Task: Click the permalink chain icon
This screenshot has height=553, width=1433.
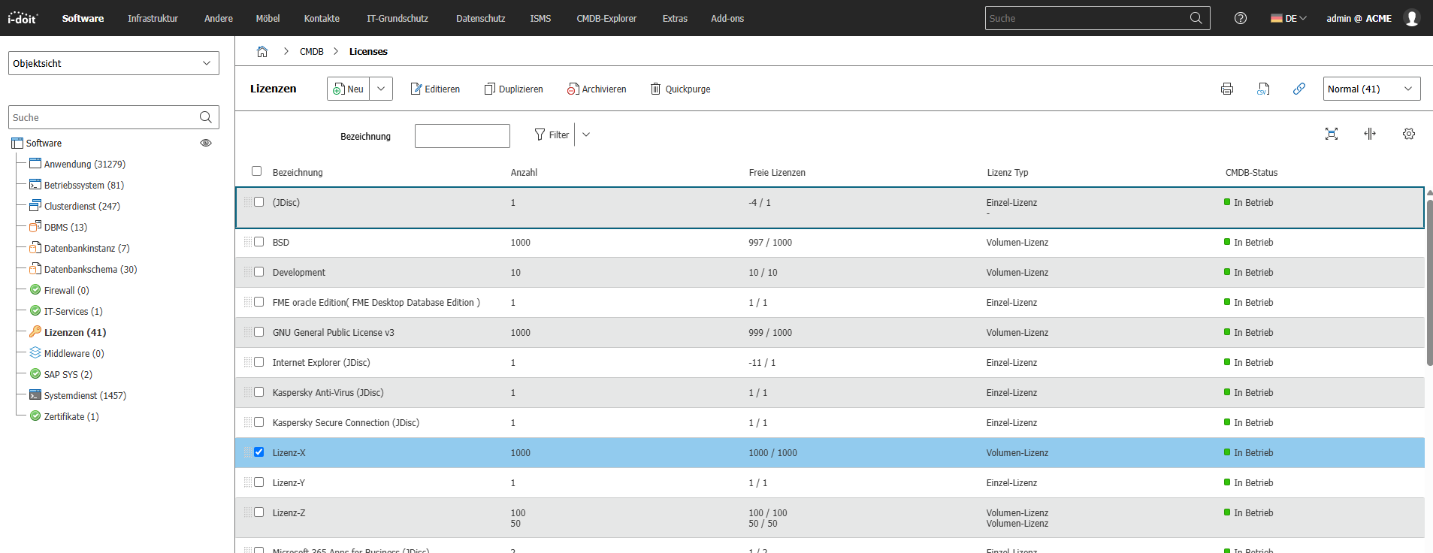Action: coord(1298,89)
